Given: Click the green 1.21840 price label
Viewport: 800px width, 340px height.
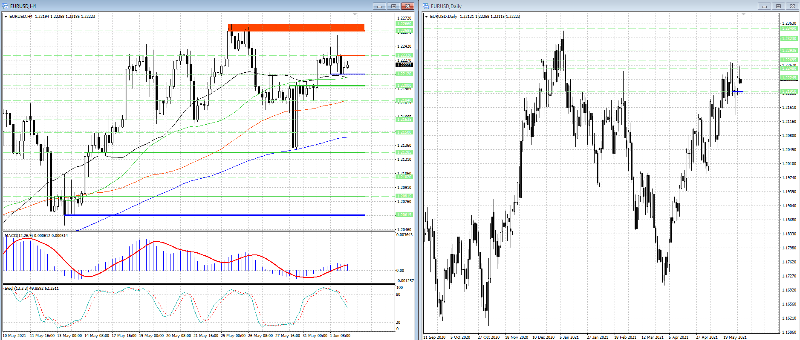Looking at the screenshot, I should click(x=404, y=100).
